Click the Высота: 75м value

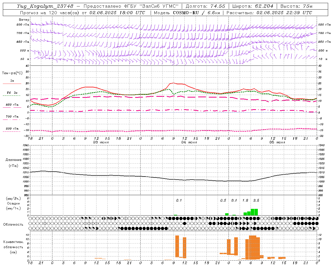[296, 6]
